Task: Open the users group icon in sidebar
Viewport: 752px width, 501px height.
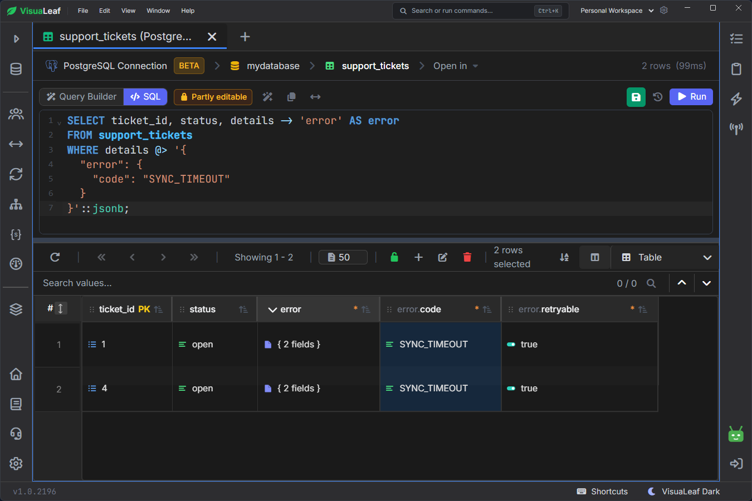Action: coord(16,114)
